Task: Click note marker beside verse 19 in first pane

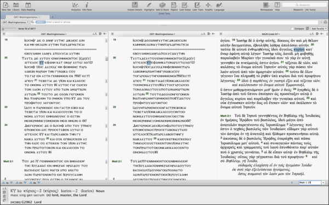Action: 106,41
